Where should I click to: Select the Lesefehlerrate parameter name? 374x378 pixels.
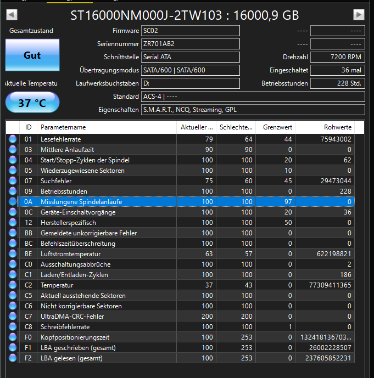click(x=61, y=139)
